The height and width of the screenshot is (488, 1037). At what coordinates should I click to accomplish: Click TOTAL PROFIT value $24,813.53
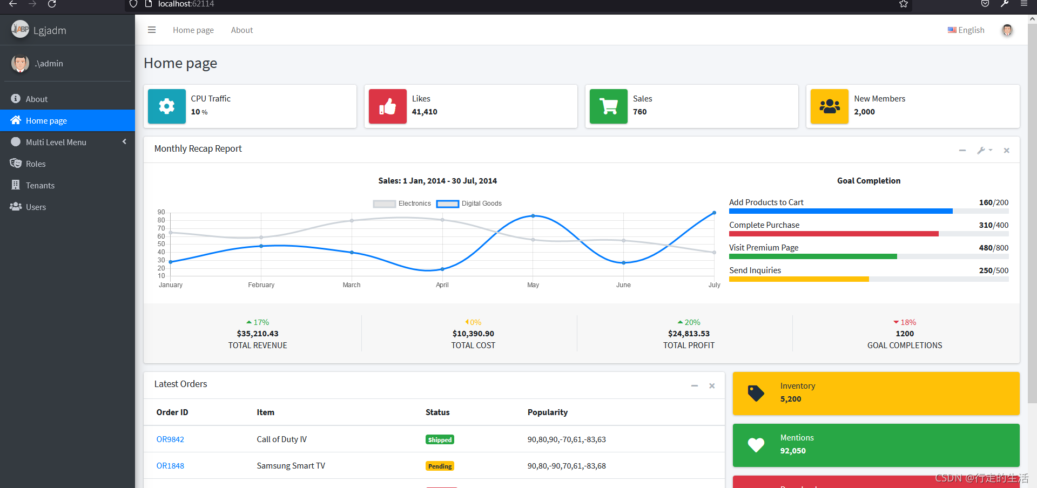(x=689, y=334)
